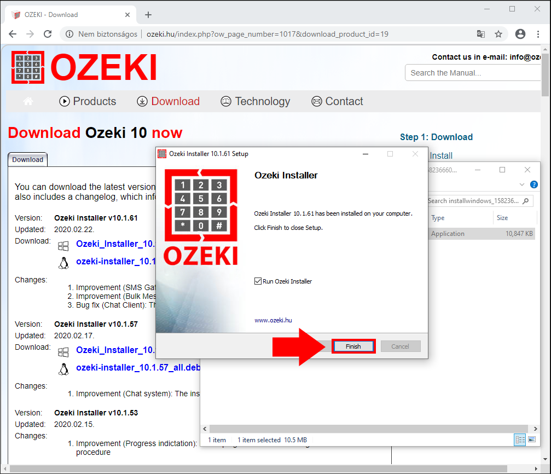Open the Products menu

point(88,101)
